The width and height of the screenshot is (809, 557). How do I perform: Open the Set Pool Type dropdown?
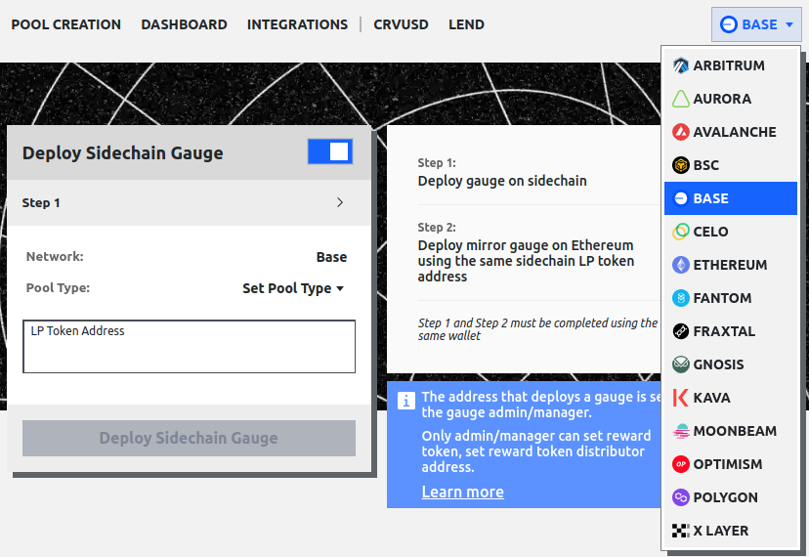coord(293,288)
